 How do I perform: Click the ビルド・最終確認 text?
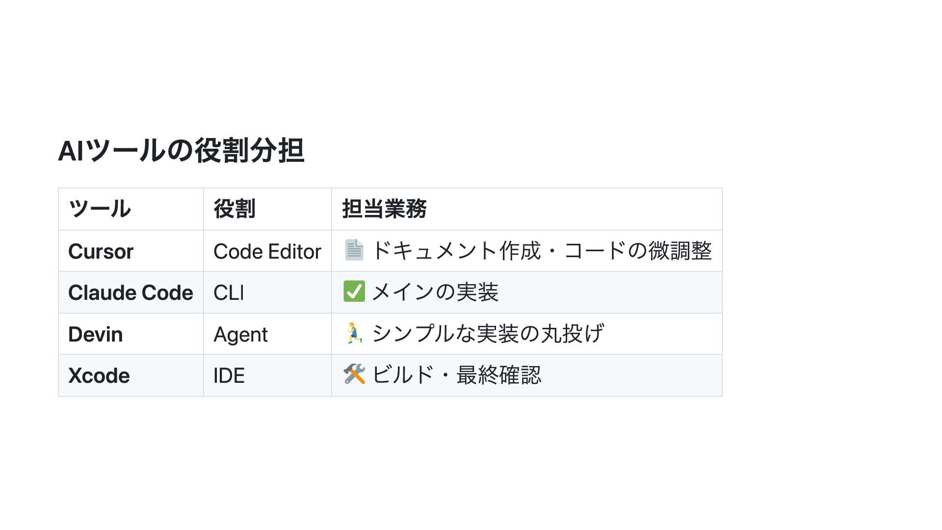tap(456, 375)
